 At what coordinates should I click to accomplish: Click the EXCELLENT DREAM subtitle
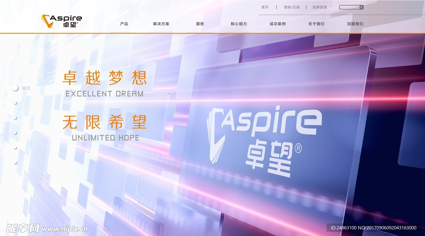[105, 94]
